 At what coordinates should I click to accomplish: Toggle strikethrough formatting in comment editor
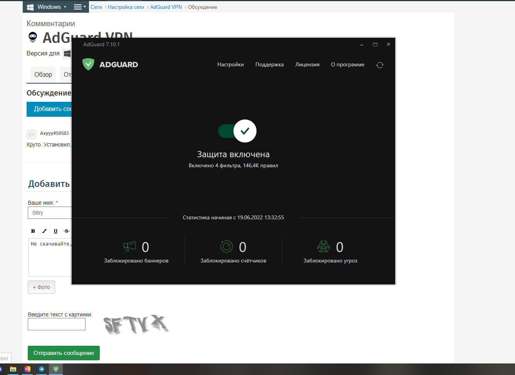click(x=67, y=231)
